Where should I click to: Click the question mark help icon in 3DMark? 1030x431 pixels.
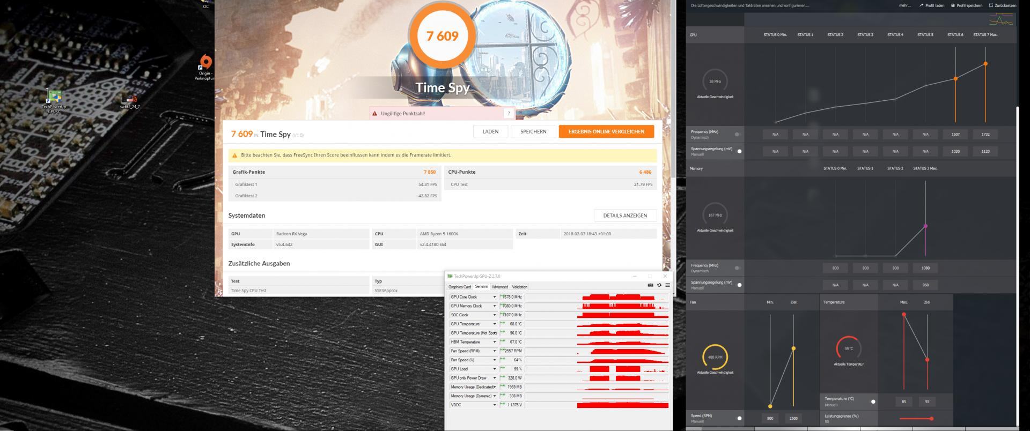tap(509, 114)
